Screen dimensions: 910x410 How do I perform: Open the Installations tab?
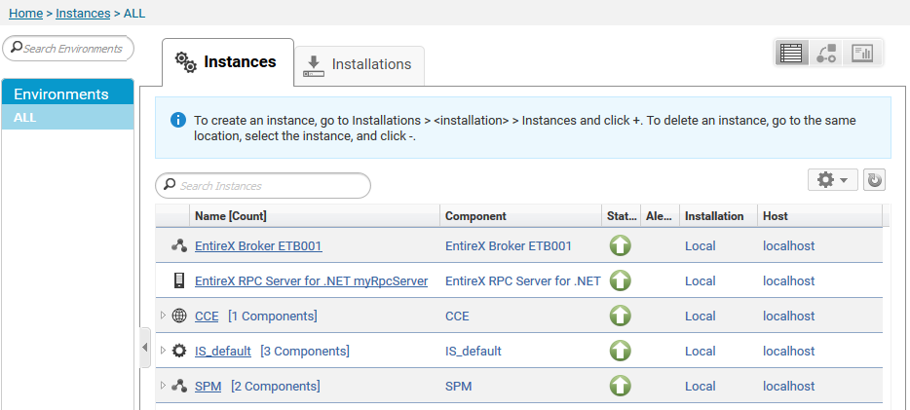click(360, 65)
